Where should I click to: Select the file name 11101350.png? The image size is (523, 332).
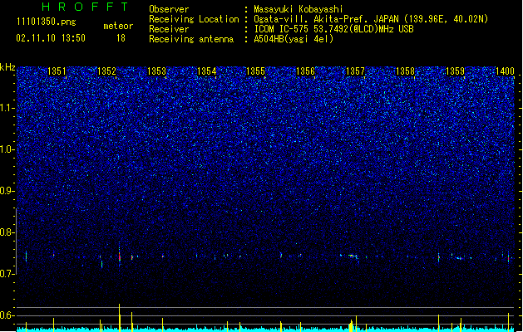(x=47, y=22)
